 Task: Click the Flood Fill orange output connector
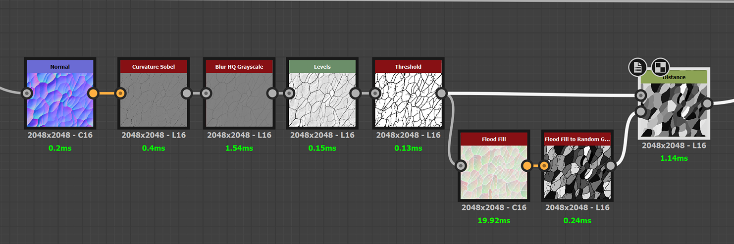pos(527,166)
